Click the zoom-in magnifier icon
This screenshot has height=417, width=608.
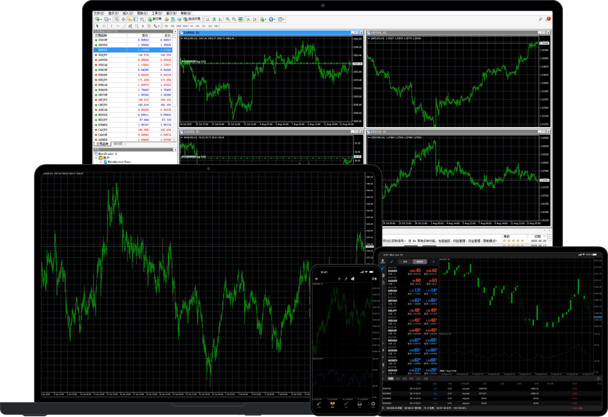[228, 20]
